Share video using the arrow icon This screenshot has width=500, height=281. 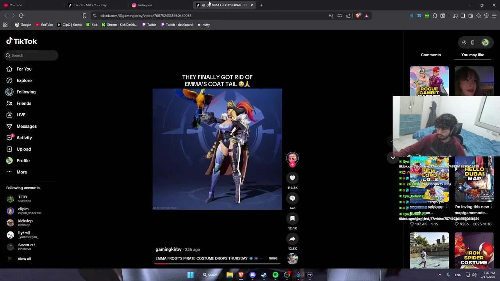coord(292,239)
